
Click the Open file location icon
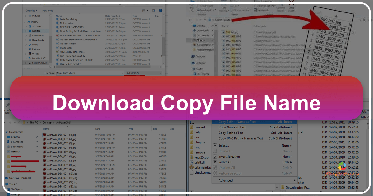pos(281,8)
